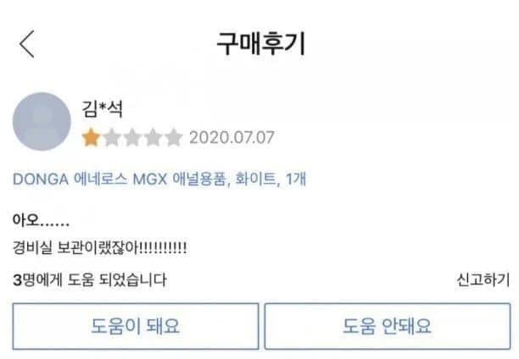Select the third gray rating star
Screen dimensions: 519x359
[x=132, y=137]
